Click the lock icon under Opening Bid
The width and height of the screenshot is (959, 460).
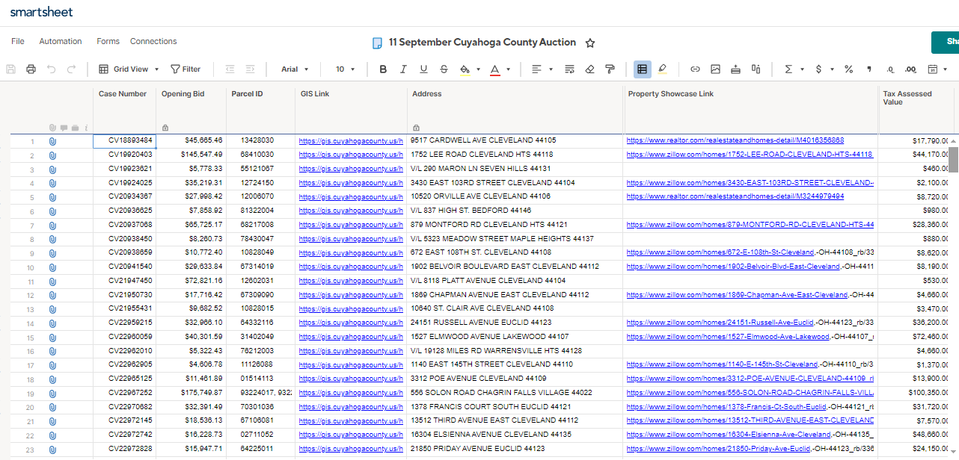pyautogui.click(x=165, y=128)
